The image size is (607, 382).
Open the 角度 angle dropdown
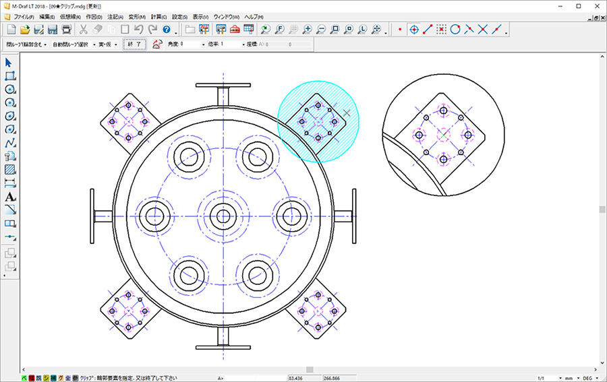tap(203, 45)
